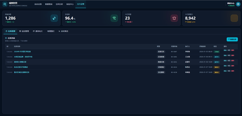Click the type tag in row T202602
The height and width of the screenshot is (116, 242).
click(x=161, y=57)
